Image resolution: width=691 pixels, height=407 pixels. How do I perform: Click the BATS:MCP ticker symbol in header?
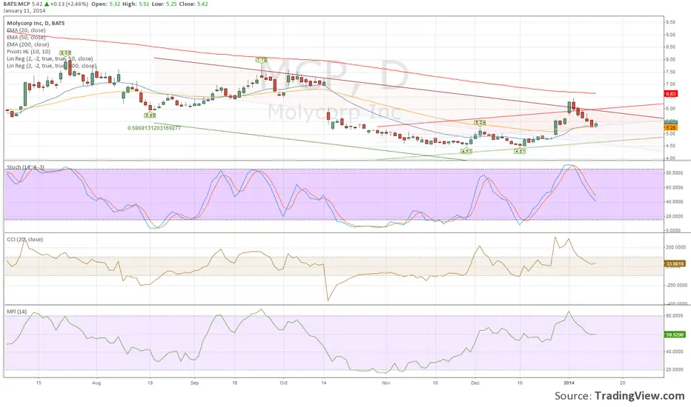[x=17, y=4]
